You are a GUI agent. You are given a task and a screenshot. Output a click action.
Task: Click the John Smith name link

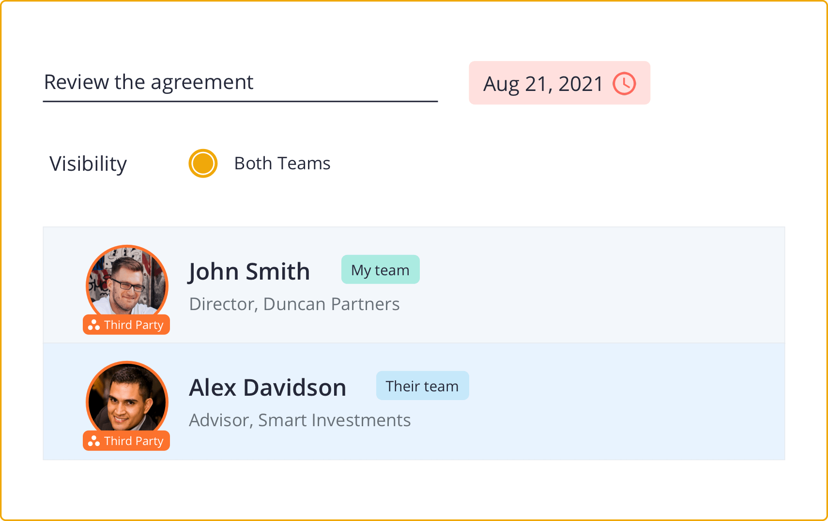[249, 271]
